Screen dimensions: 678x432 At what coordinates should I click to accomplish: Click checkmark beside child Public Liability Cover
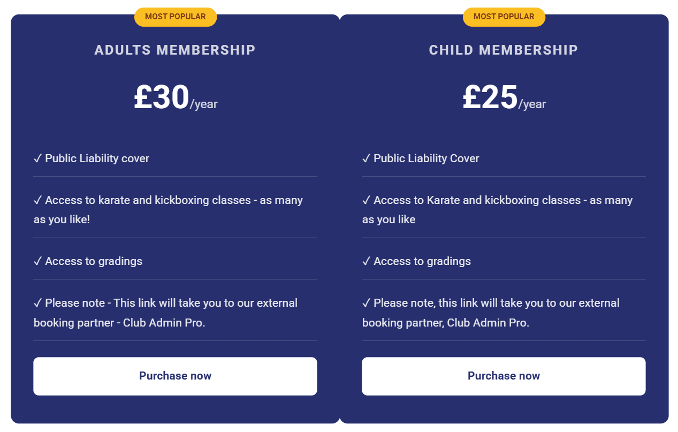coord(367,158)
